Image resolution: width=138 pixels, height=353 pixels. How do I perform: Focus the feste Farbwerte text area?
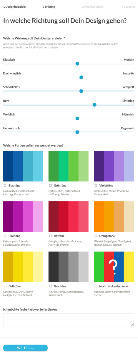[69, 320]
